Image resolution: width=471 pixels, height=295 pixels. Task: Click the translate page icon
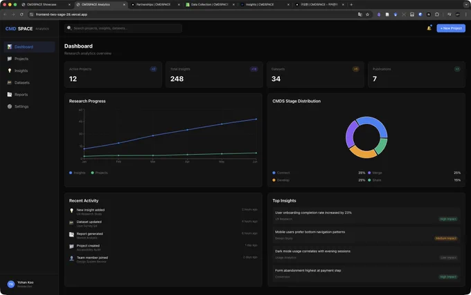click(360, 15)
